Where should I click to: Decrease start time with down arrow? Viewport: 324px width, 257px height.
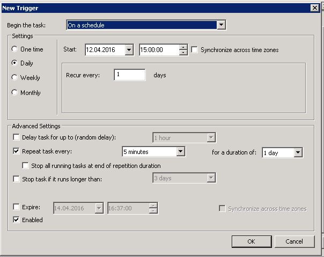click(x=183, y=53)
